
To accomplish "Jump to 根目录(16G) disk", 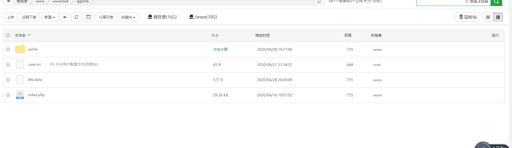I will click(x=162, y=17).
